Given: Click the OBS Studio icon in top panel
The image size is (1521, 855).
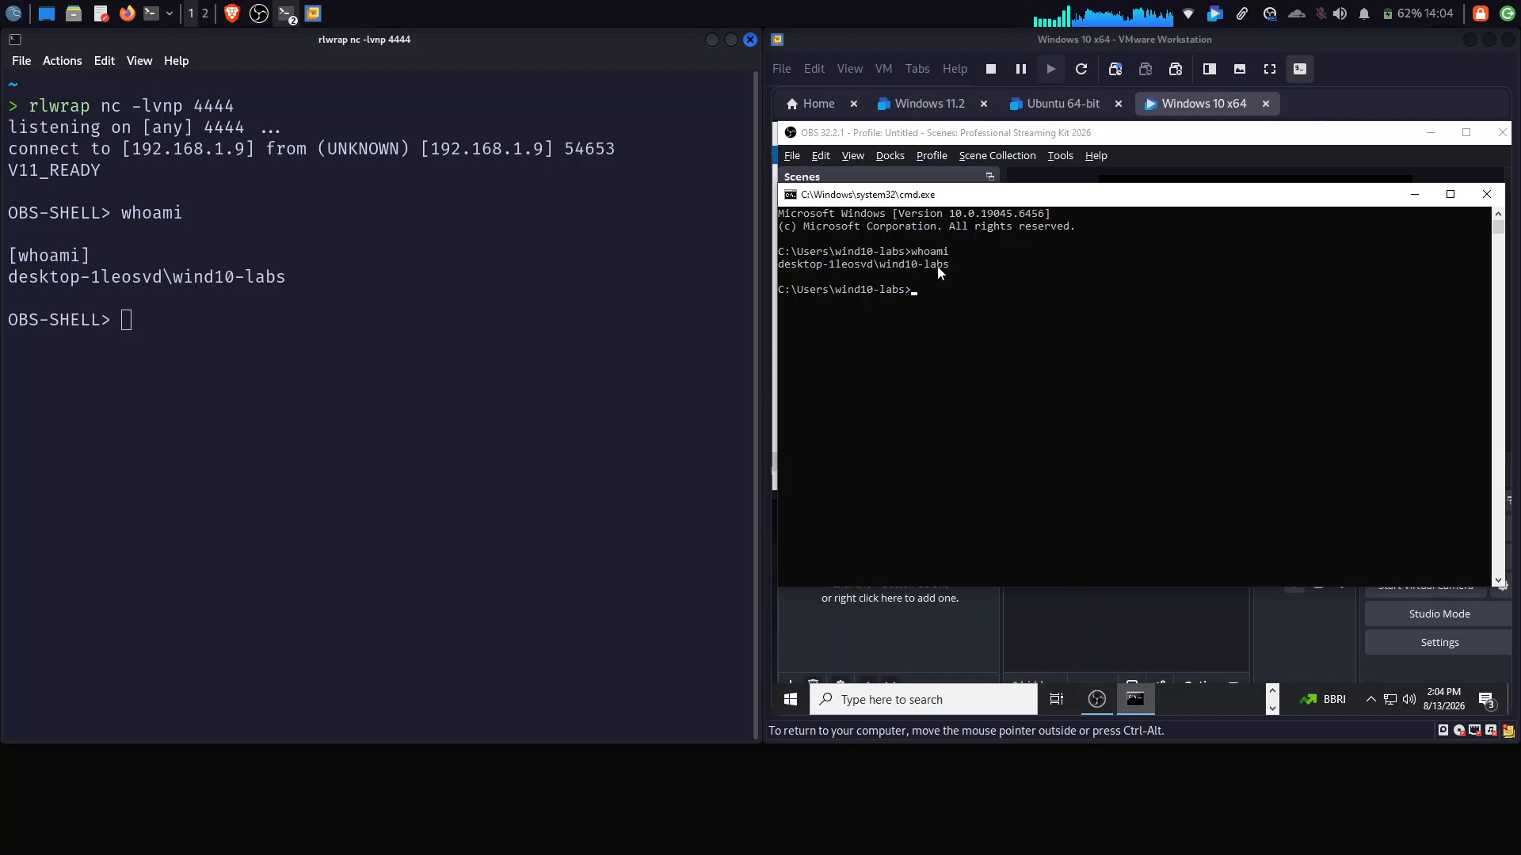Looking at the screenshot, I should [259, 13].
